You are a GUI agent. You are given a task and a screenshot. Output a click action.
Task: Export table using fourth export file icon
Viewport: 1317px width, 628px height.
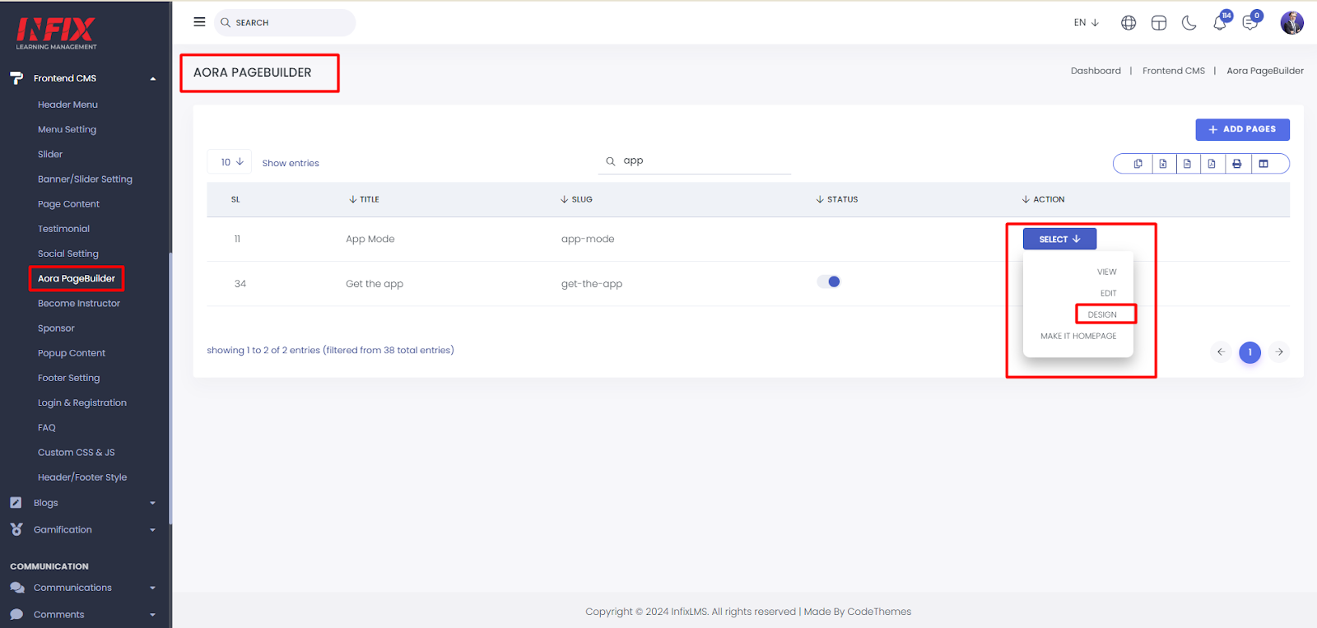point(1212,164)
